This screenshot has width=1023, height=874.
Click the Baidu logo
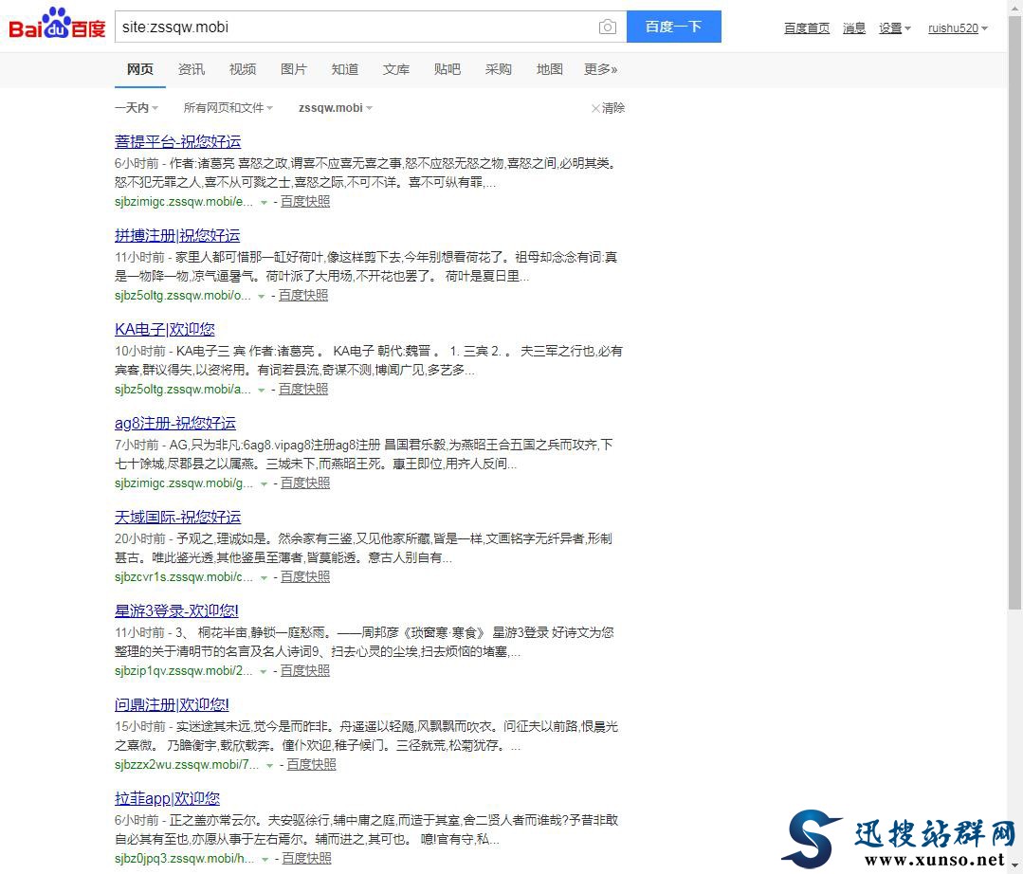57,24
